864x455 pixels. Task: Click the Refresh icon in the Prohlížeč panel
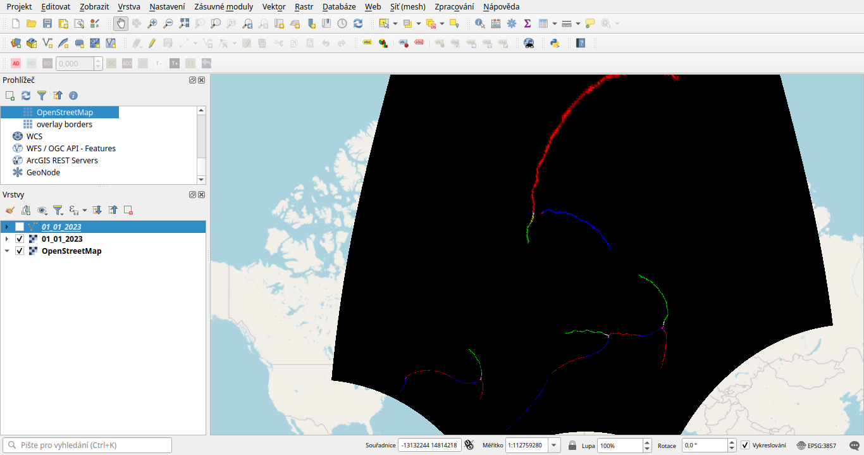[26, 96]
